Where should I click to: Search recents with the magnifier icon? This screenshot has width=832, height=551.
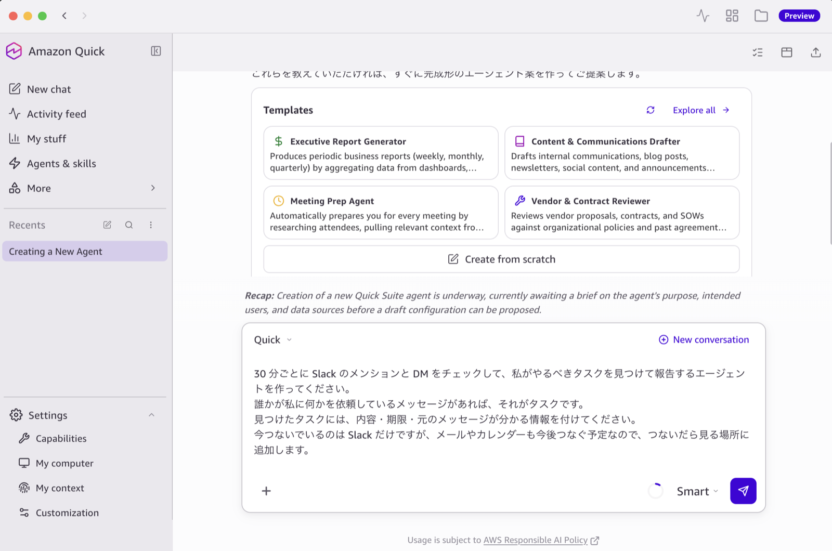tap(129, 225)
